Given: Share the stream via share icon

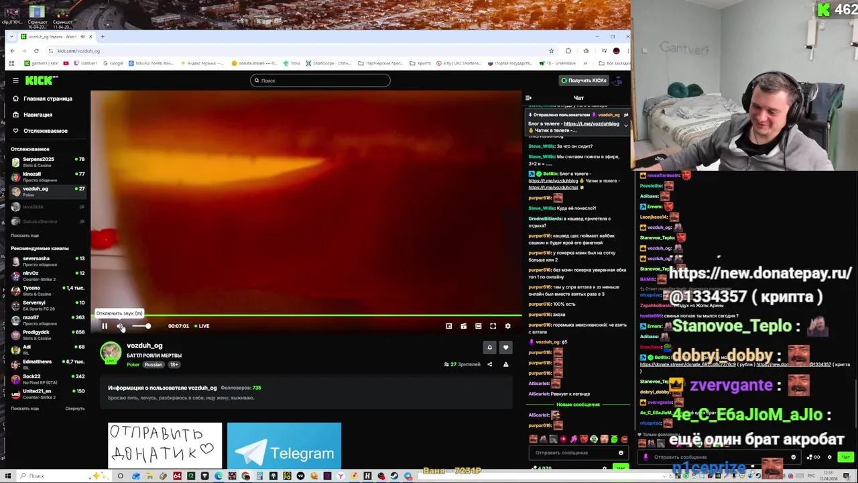Looking at the screenshot, I should coord(489,364).
